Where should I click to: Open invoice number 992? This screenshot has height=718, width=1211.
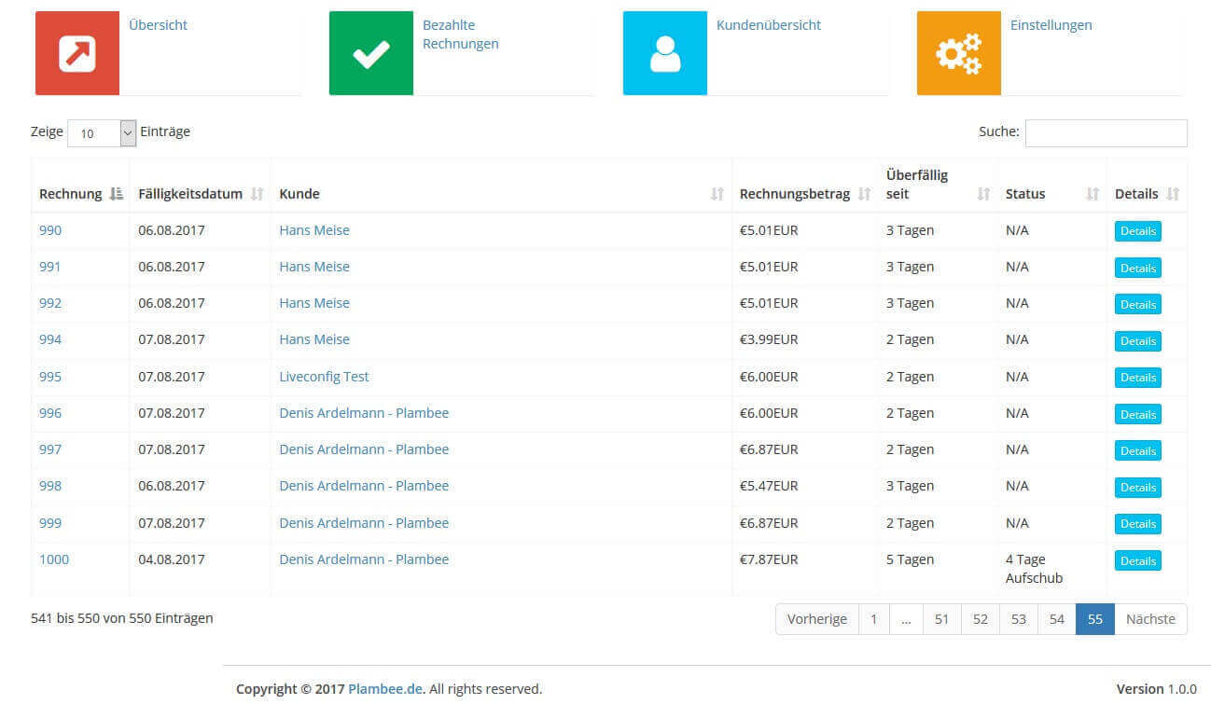pyautogui.click(x=50, y=303)
